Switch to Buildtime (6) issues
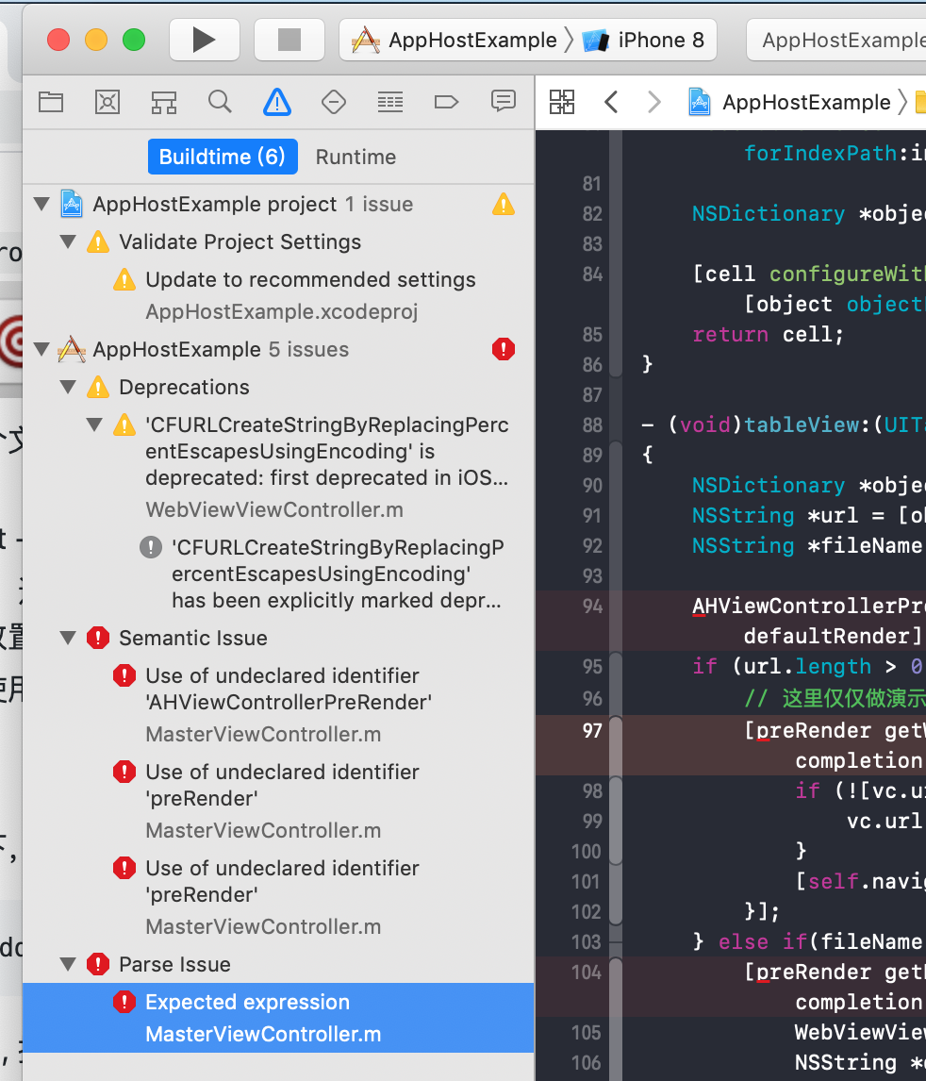Screen dimensions: 926x1081 pos(223,157)
